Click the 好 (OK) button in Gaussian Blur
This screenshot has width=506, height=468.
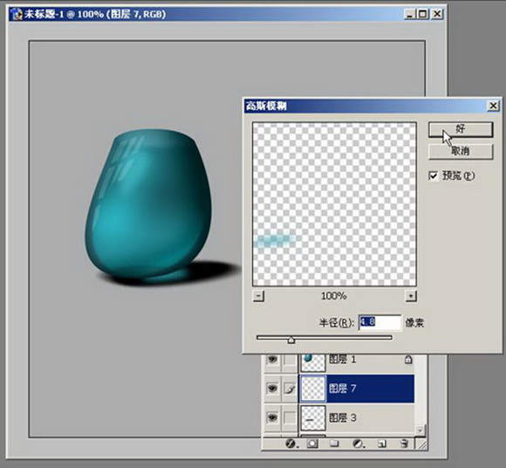[461, 130]
